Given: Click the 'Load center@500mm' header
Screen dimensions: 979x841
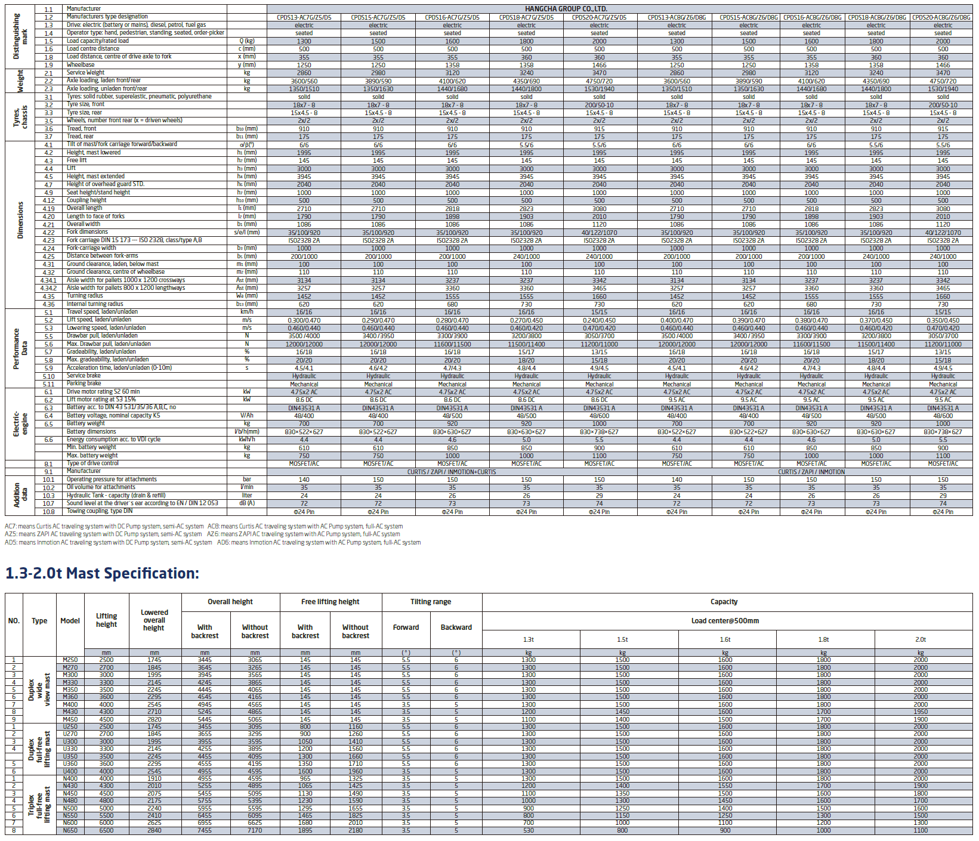Looking at the screenshot, I should (725, 621).
